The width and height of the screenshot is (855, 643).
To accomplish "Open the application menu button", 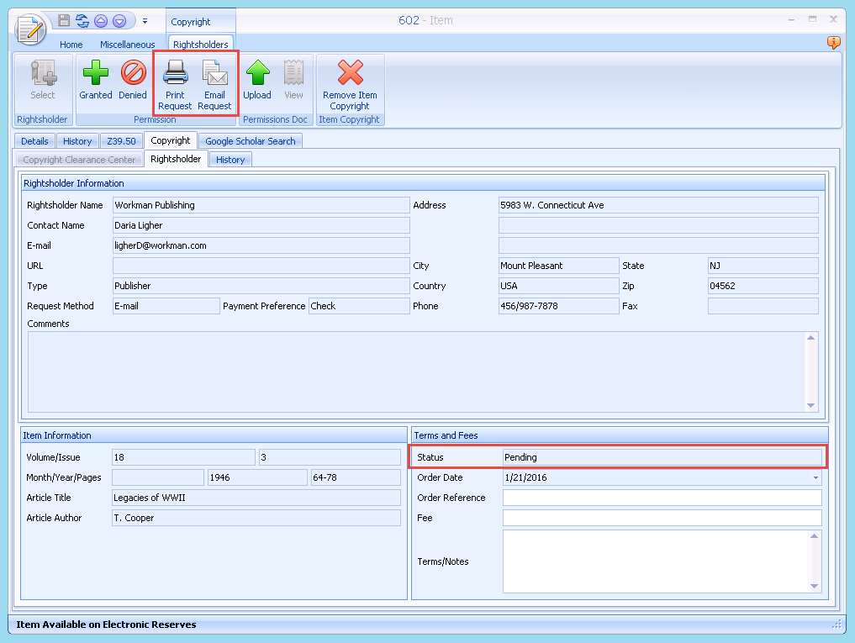I will [x=31, y=29].
